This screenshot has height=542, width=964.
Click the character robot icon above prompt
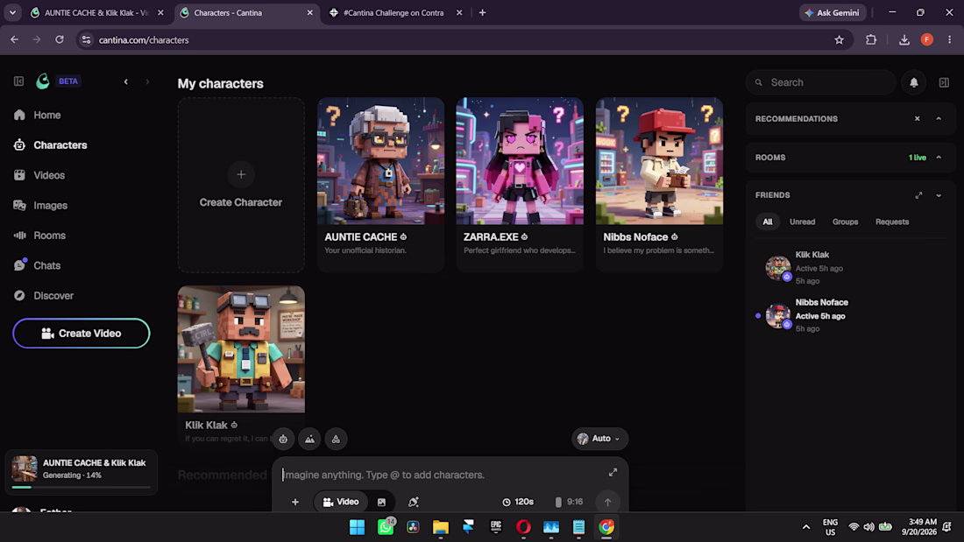tap(283, 439)
